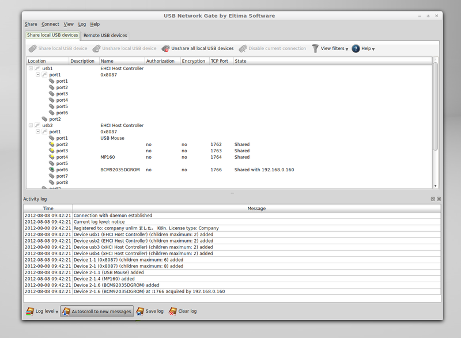Click the device tree scroll up arrow

coord(436,60)
